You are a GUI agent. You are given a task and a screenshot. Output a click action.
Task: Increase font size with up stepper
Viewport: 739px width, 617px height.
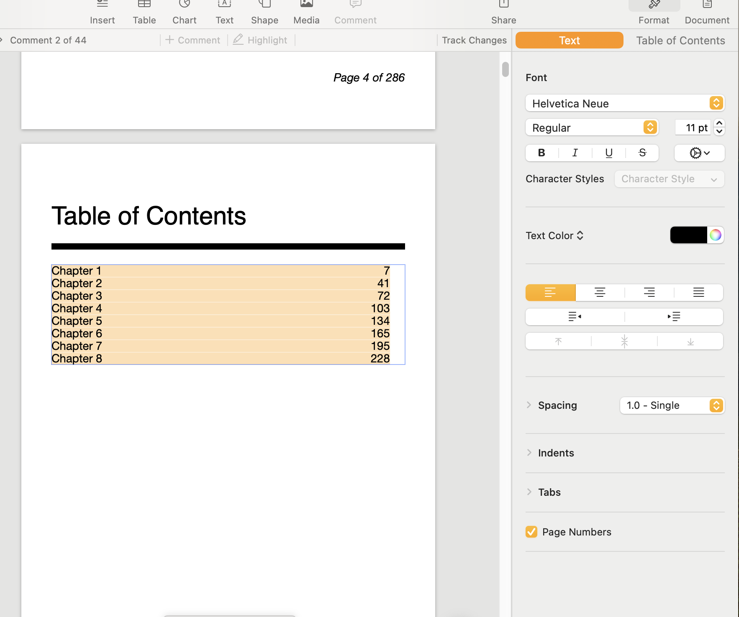(719, 123)
